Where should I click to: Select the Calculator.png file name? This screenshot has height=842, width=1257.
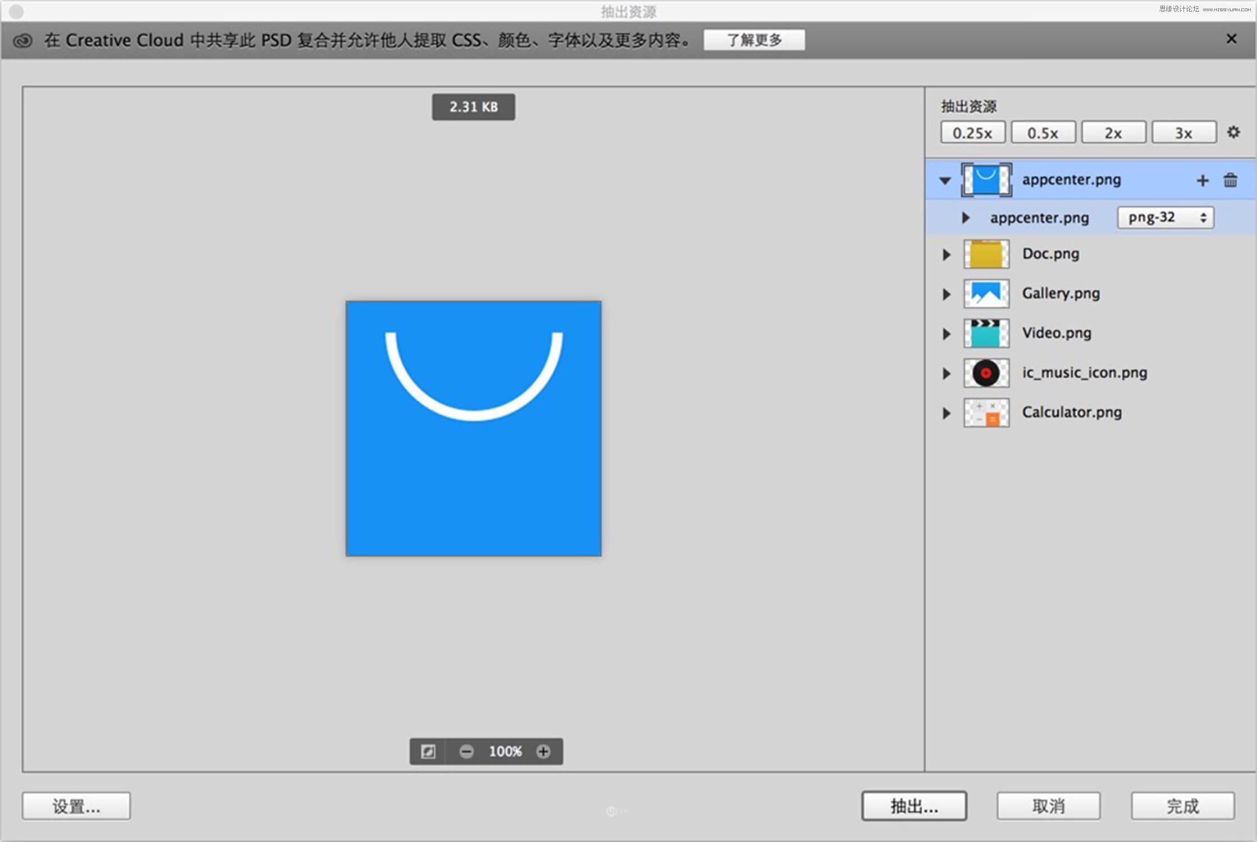(x=1072, y=412)
